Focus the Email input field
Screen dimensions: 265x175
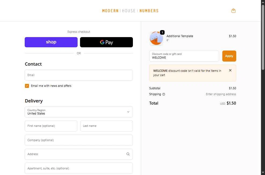point(79,75)
